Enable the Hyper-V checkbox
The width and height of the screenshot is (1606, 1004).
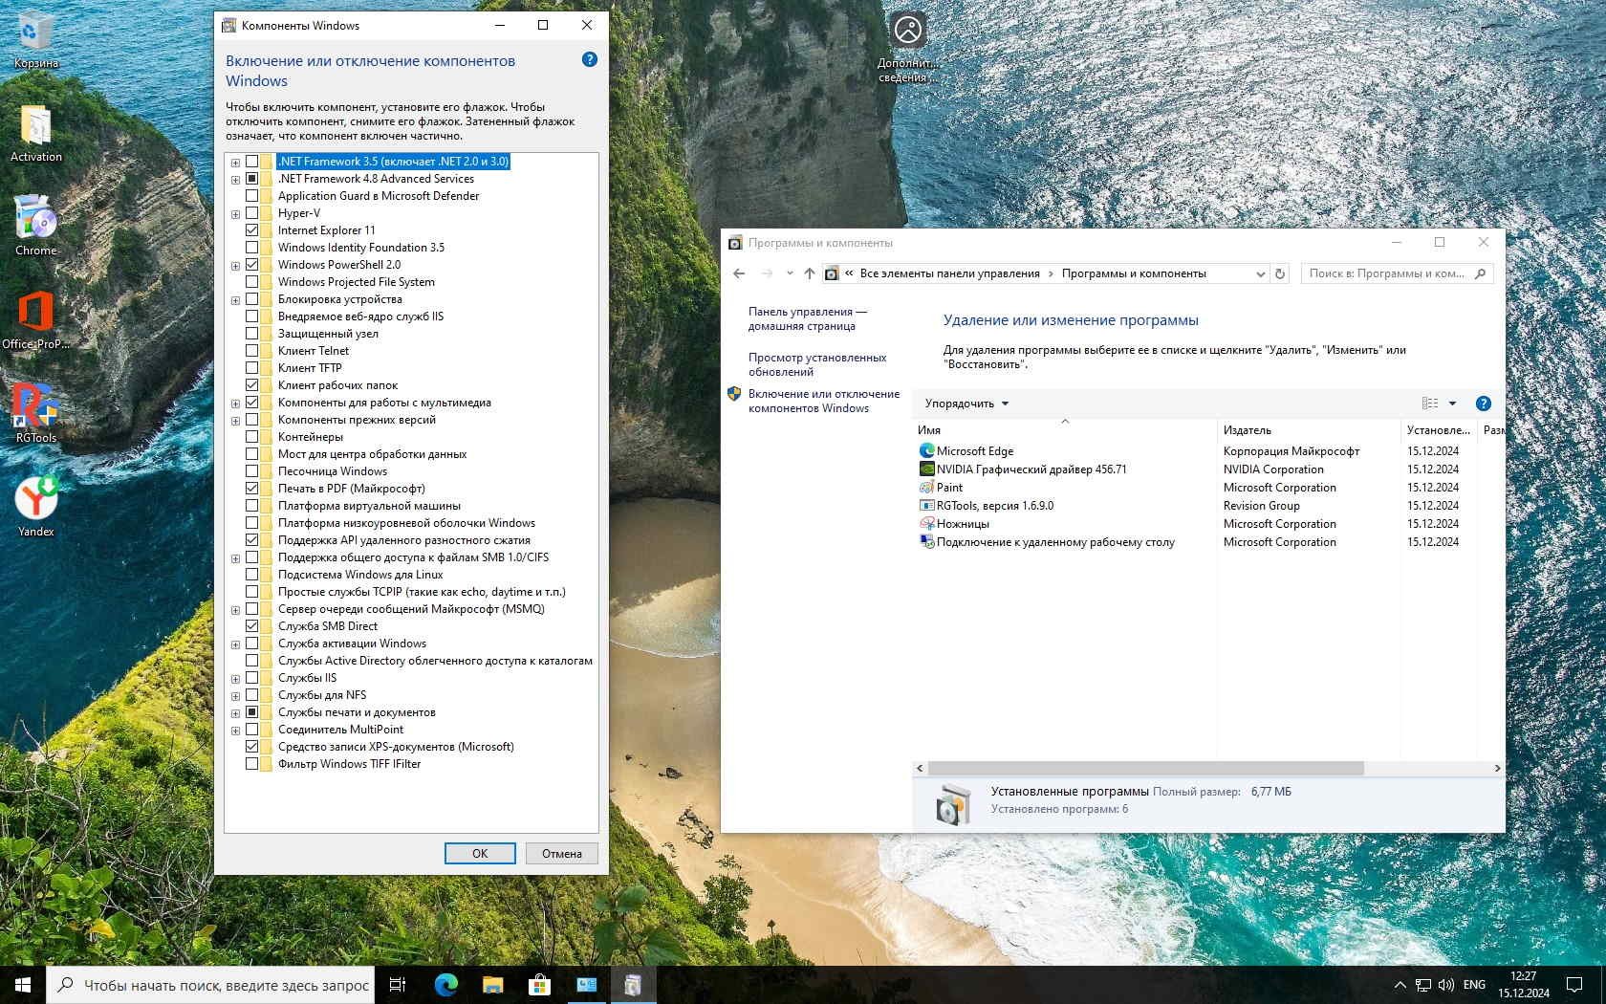click(x=252, y=213)
